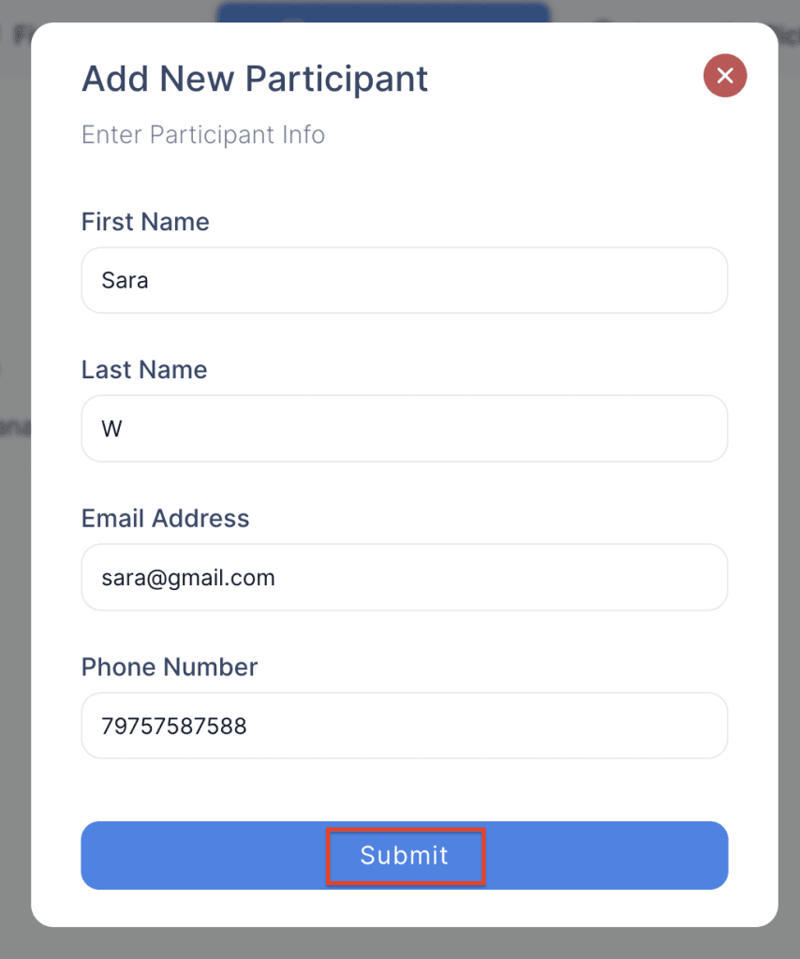Click the Add New Participant heading

[x=255, y=79]
